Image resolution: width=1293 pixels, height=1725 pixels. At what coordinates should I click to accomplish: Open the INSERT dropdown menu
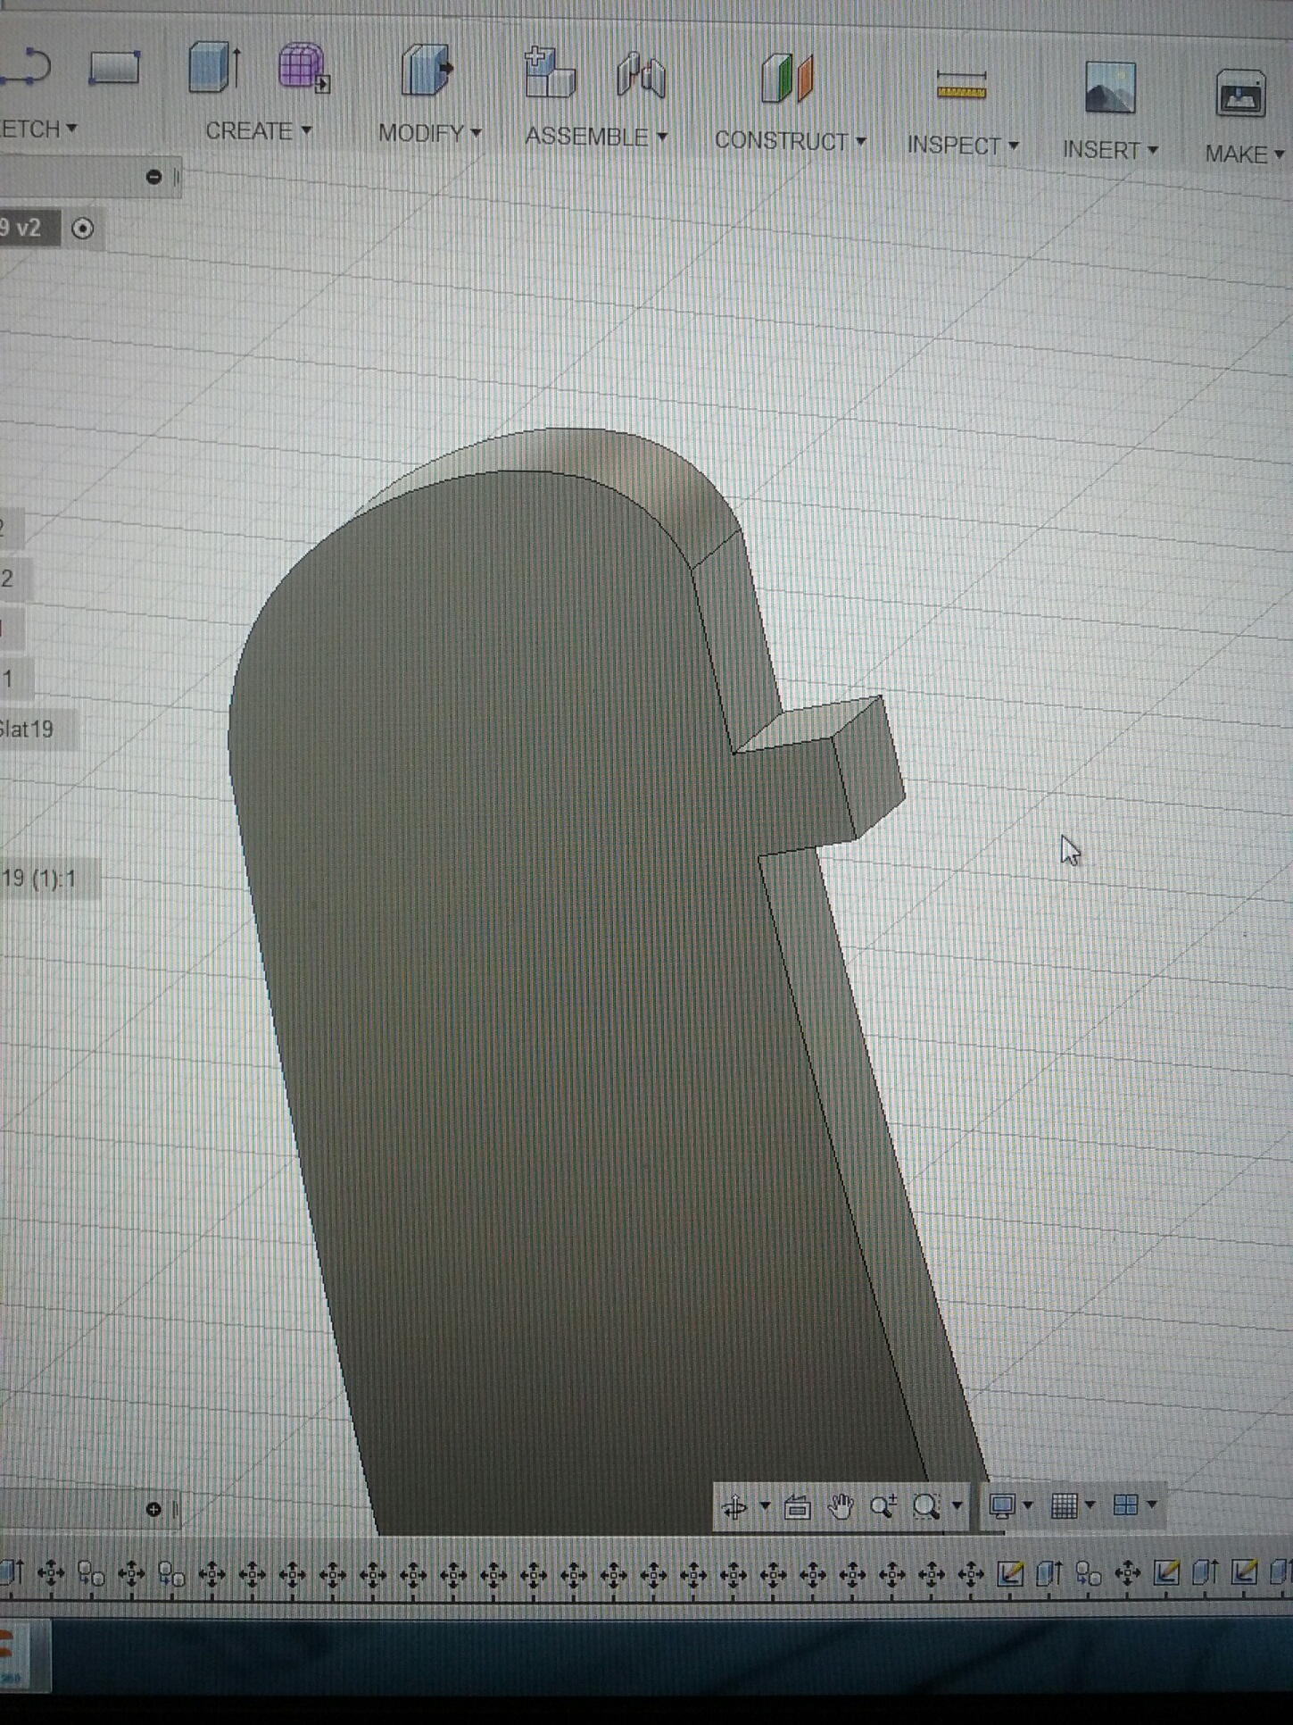(x=1110, y=150)
